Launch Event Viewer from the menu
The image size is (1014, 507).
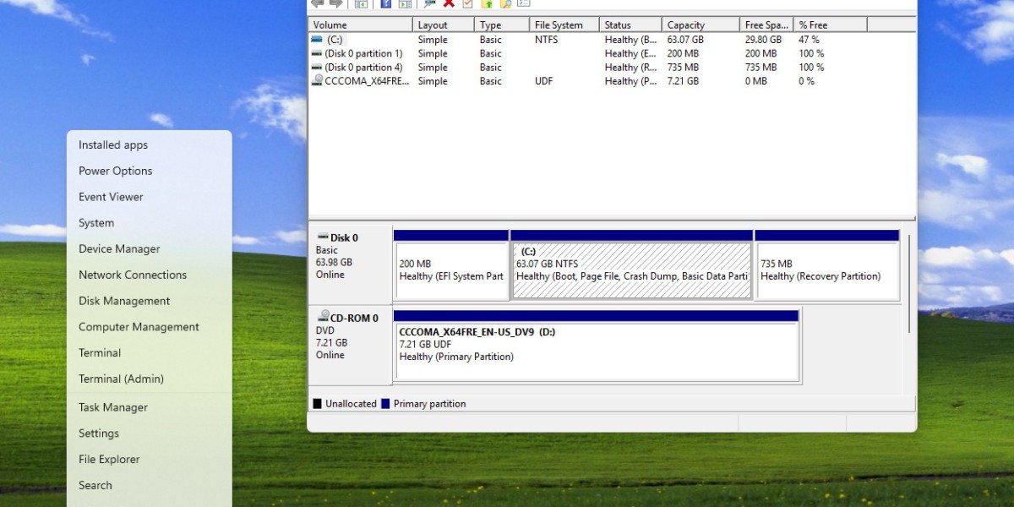click(111, 197)
